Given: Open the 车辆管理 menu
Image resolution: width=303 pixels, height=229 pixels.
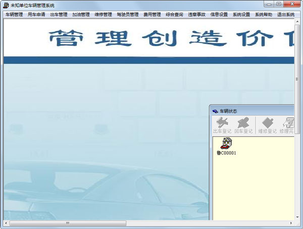Looking at the screenshot, I should click(14, 15).
